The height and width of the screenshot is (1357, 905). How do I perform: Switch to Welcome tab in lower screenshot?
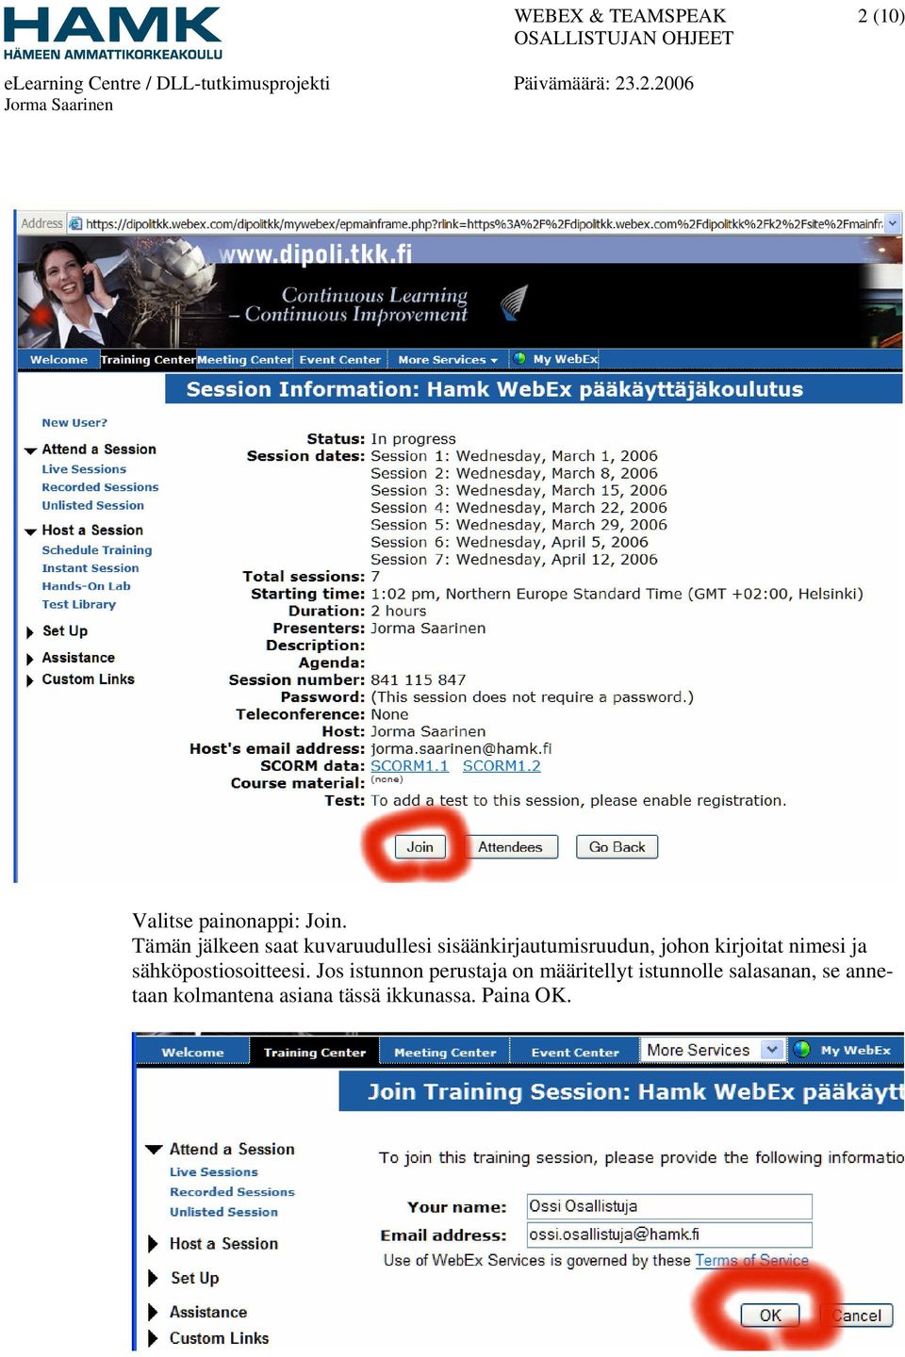(x=192, y=1052)
